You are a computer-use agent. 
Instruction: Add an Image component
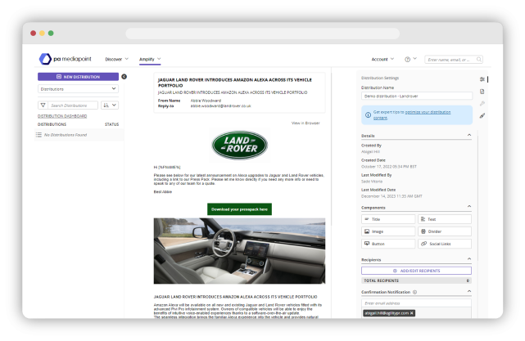click(388, 231)
